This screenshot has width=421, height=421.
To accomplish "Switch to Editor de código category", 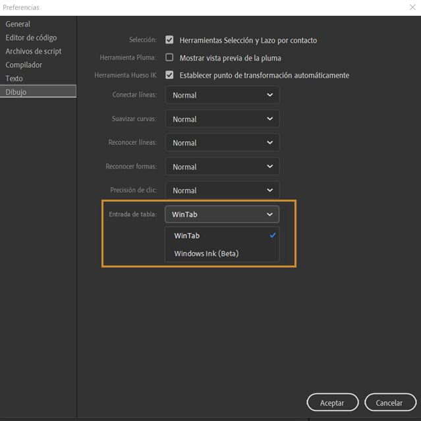I will [31, 38].
